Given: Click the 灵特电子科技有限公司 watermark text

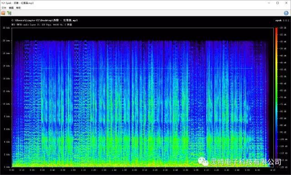Looking at the screenshot, I should point(246,162).
